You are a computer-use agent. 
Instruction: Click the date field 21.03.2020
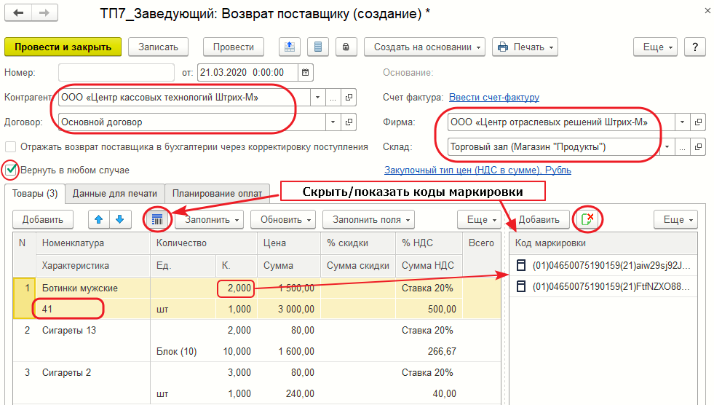pos(247,72)
